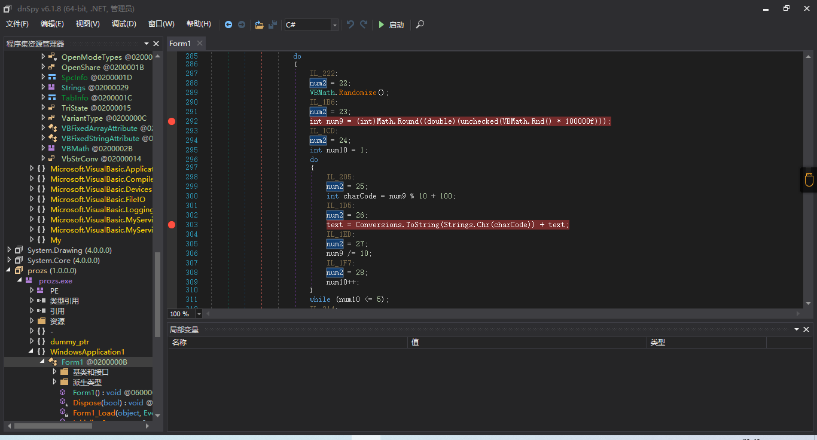Click the while (num10 <= 5) line
Image resolution: width=817 pixels, height=440 pixels.
[x=349, y=299]
